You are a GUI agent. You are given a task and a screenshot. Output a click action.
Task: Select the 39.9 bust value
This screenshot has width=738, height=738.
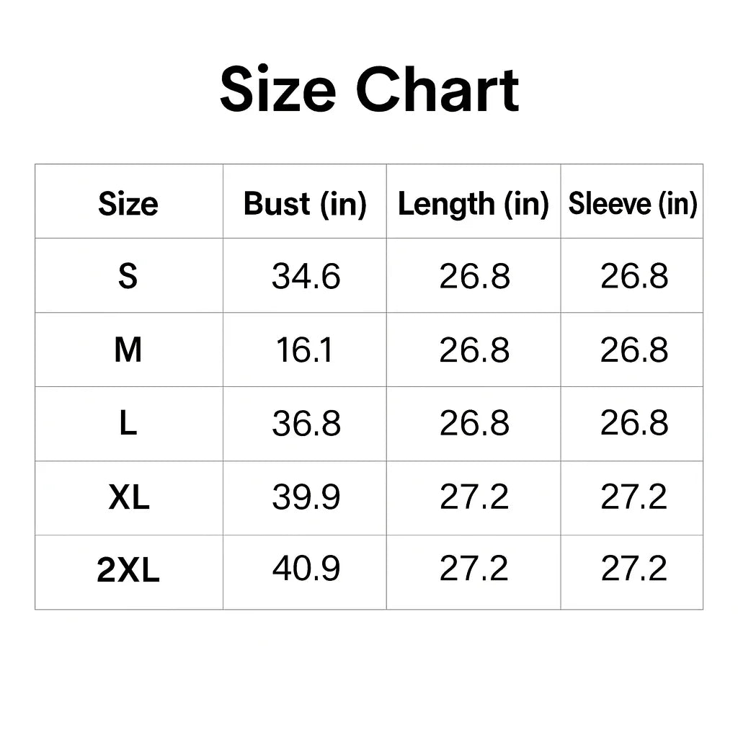point(306,497)
